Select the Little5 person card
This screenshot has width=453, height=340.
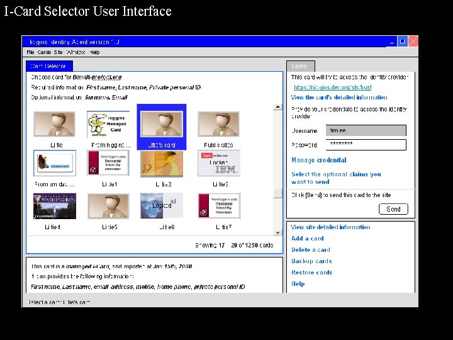pos(108,206)
